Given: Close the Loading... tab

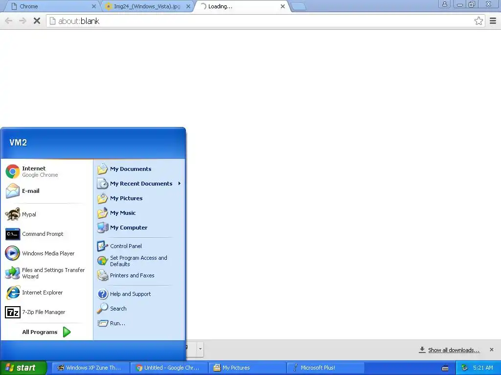Looking at the screenshot, I should (x=283, y=6).
